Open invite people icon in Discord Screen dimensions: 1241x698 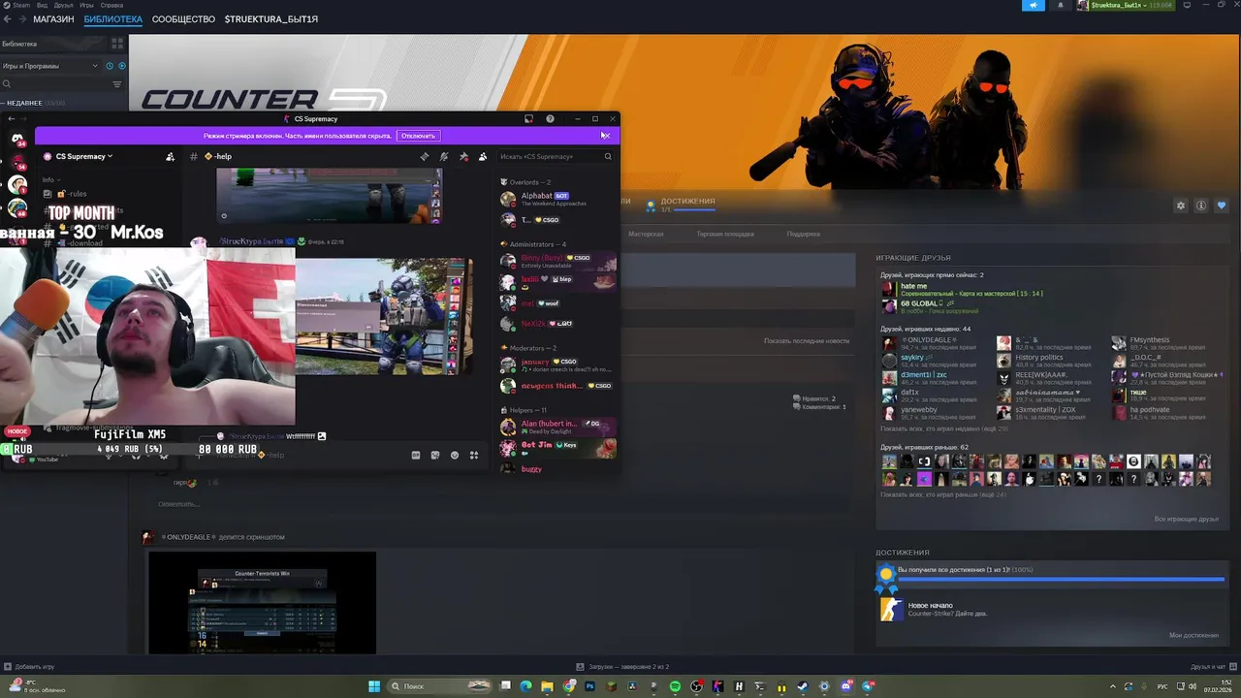click(x=170, y=156)
